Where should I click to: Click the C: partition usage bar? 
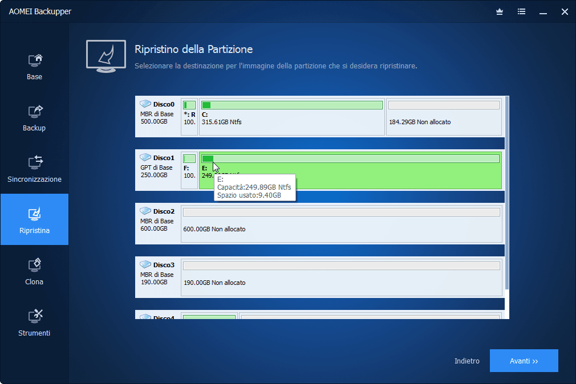tap(292, 105)
